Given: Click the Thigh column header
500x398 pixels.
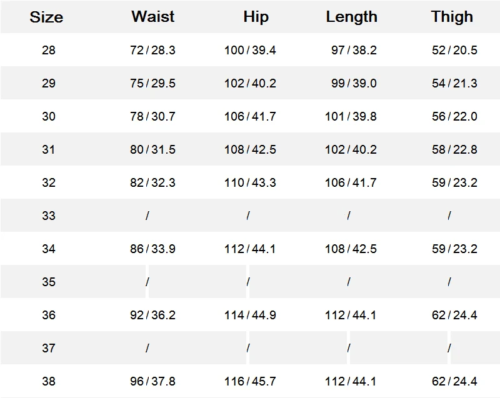Looking at the screenshot, I should 452,17.
